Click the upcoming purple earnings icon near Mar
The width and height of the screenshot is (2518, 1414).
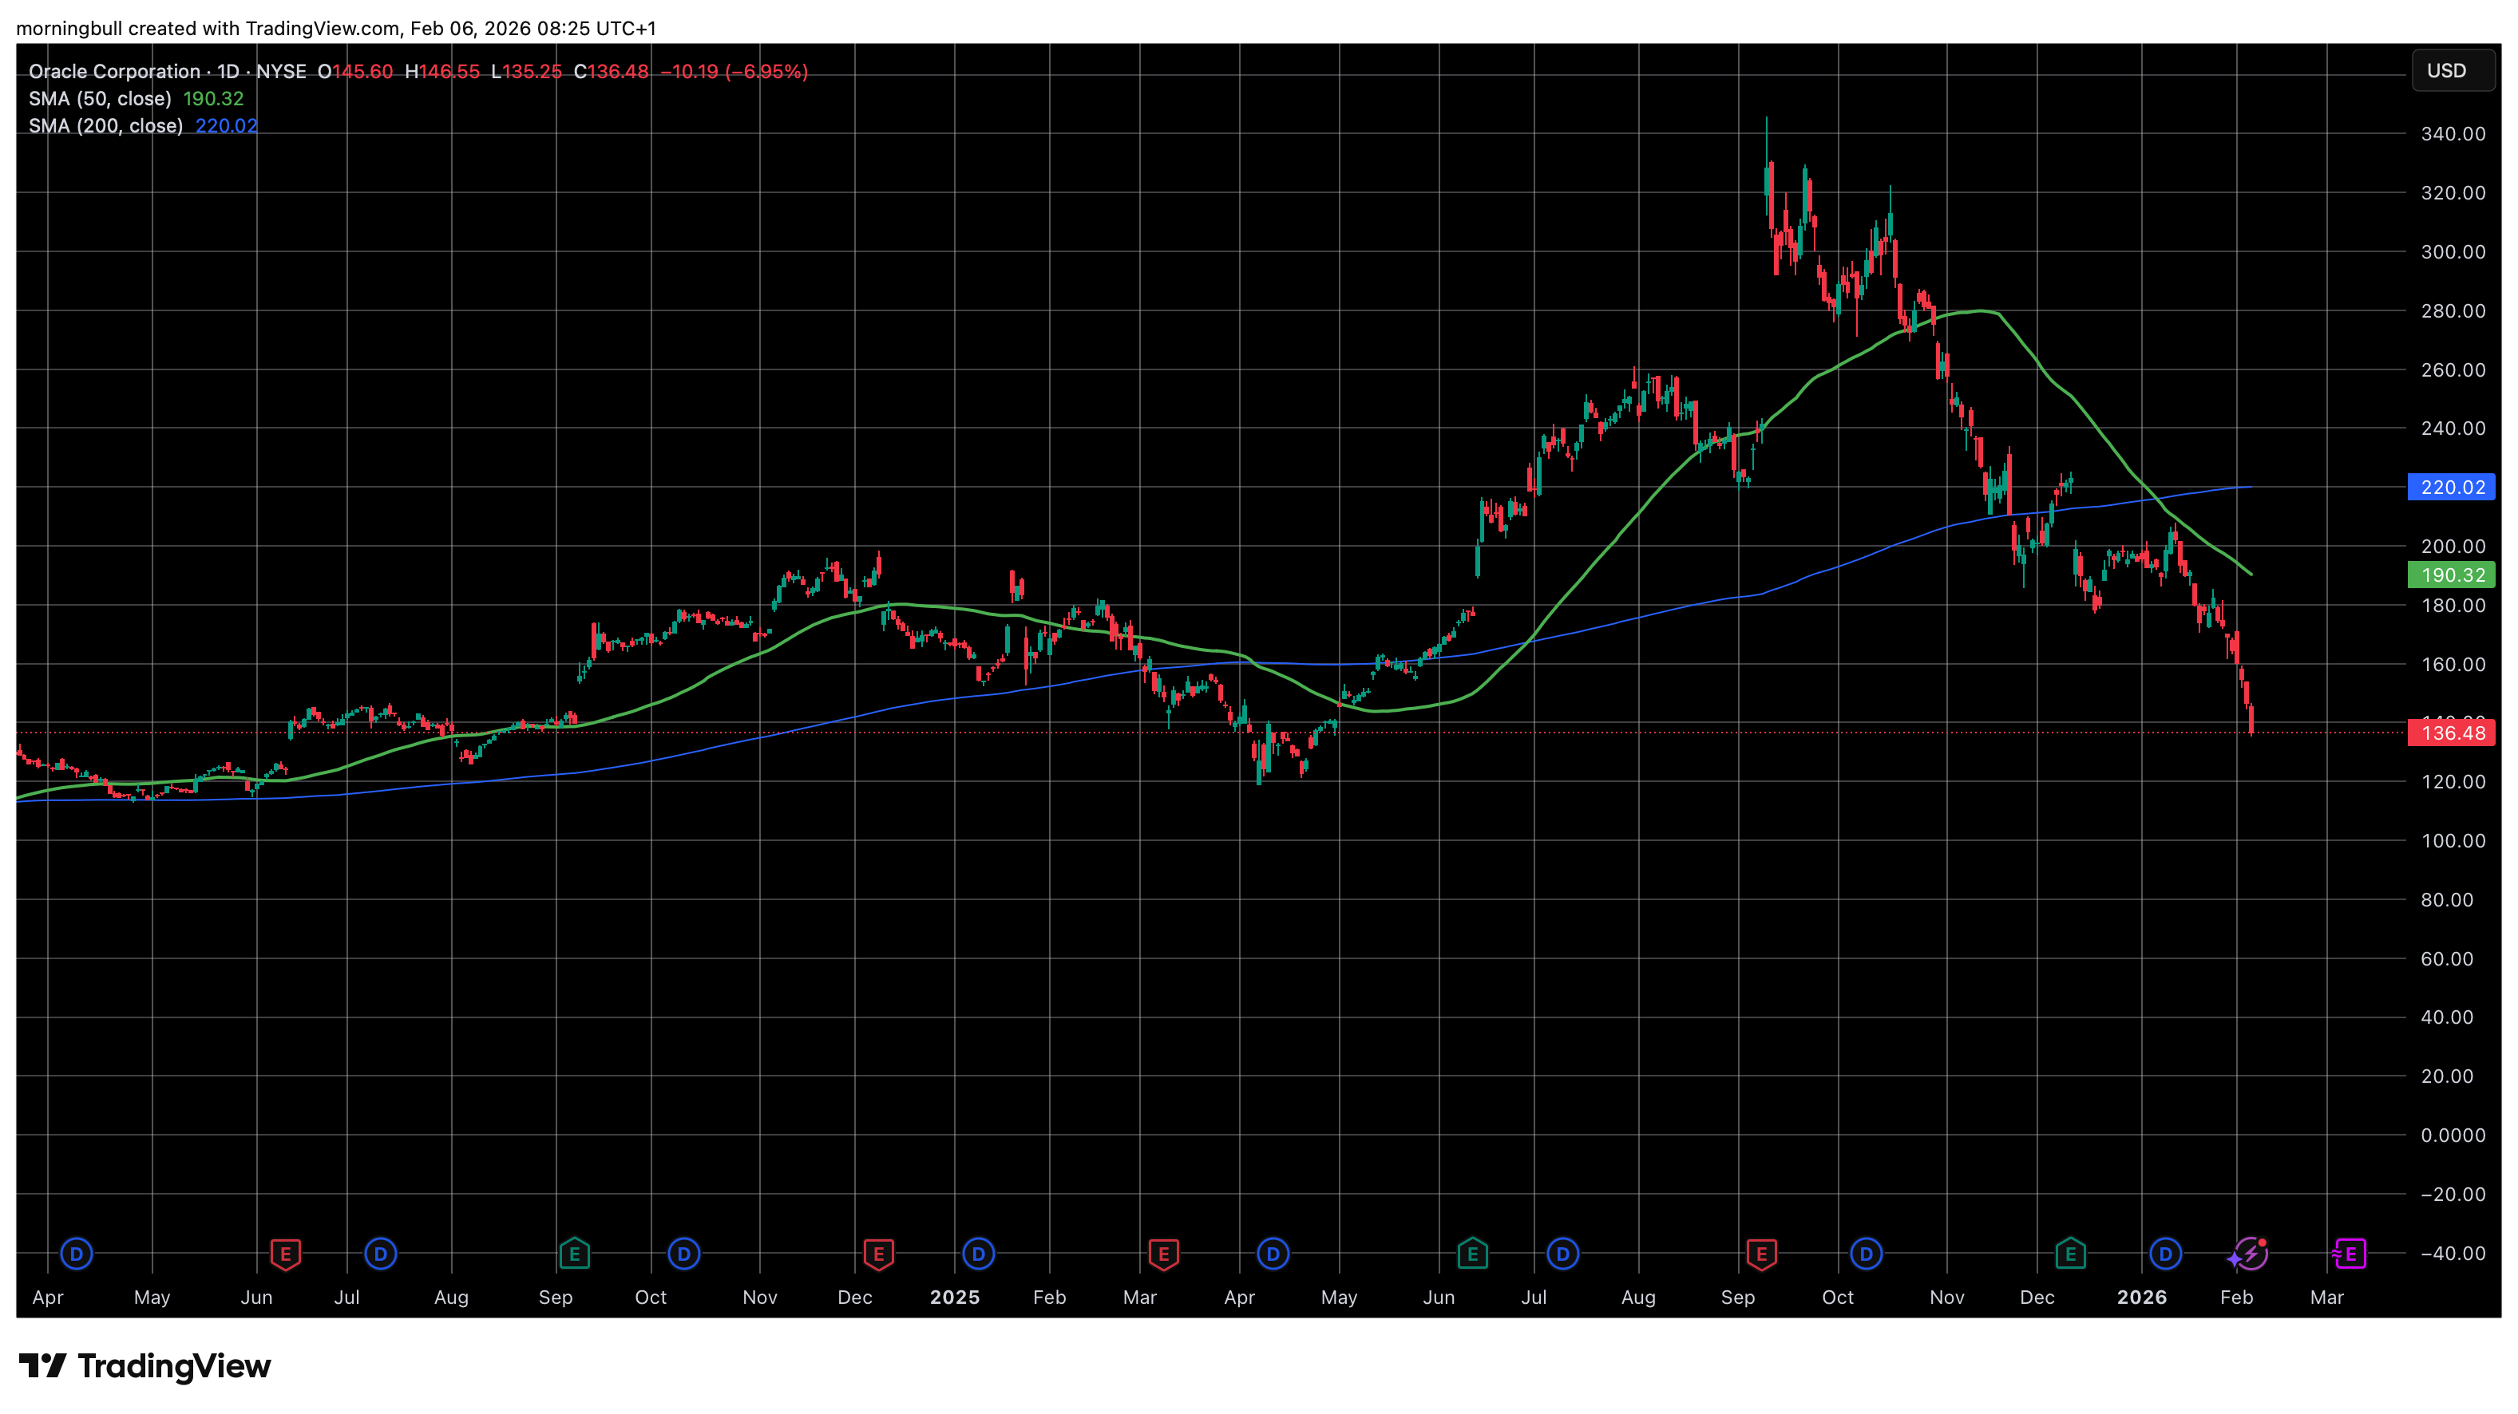(x=2350, y=1253)
